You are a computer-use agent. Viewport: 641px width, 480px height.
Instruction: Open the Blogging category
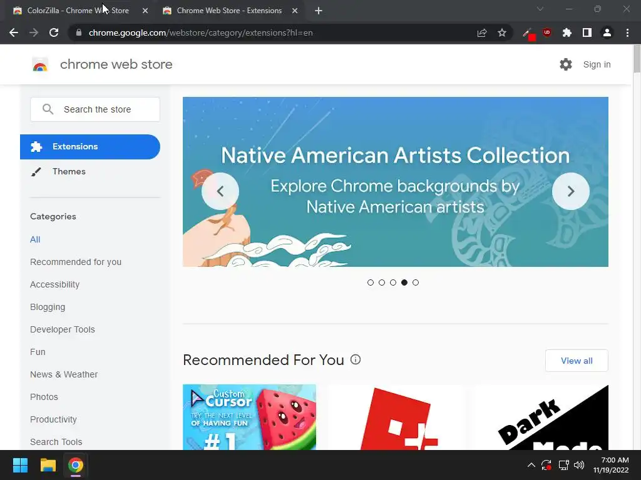[48, 307]
